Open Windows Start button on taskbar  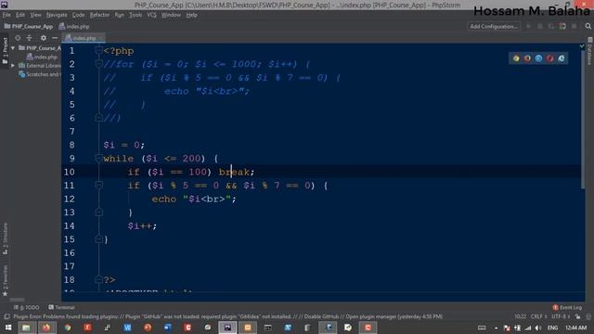tap(7, 328)
